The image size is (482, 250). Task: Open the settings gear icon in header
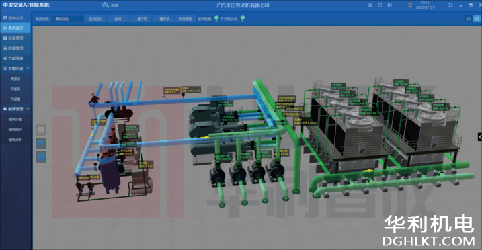(370, 5)
